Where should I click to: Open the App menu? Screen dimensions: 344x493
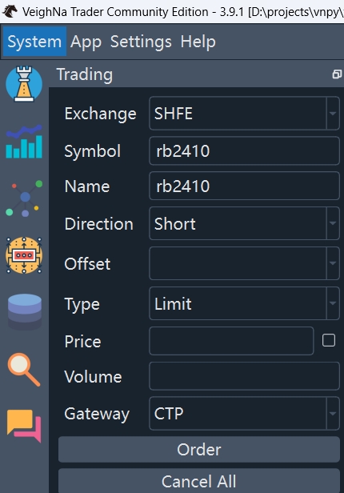pos(86,42)
